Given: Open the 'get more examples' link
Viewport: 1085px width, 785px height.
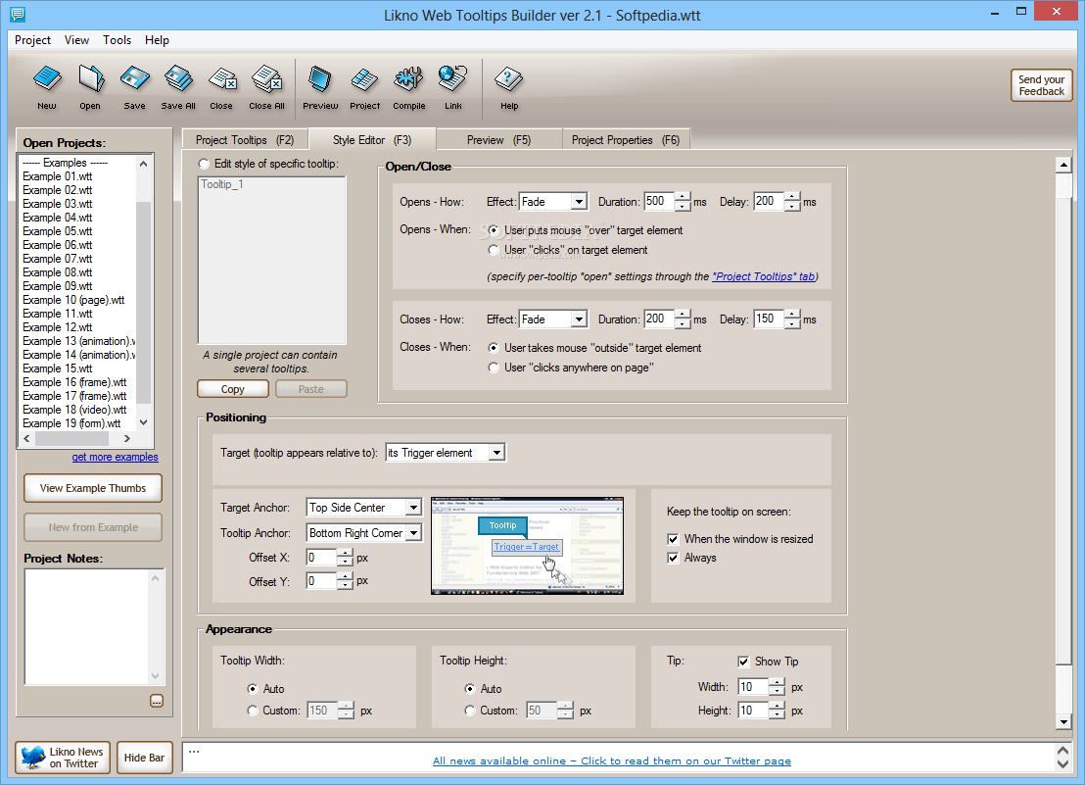Looking at the screenshot, I should pos(115,457).
